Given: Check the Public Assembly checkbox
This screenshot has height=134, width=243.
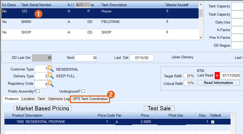Looking at the screenshot, I should click(38, 91).
